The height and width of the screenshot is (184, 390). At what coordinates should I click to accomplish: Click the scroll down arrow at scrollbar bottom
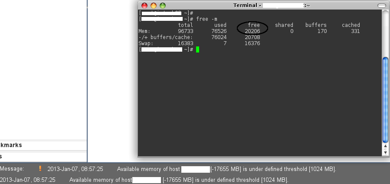(385, 152)
